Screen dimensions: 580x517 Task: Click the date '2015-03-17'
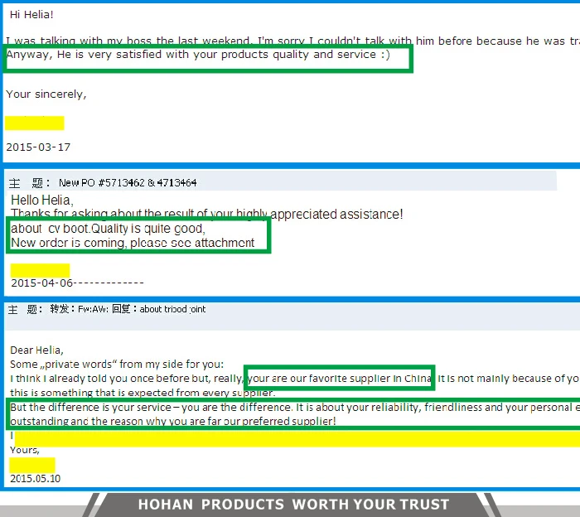coord(38,147)
